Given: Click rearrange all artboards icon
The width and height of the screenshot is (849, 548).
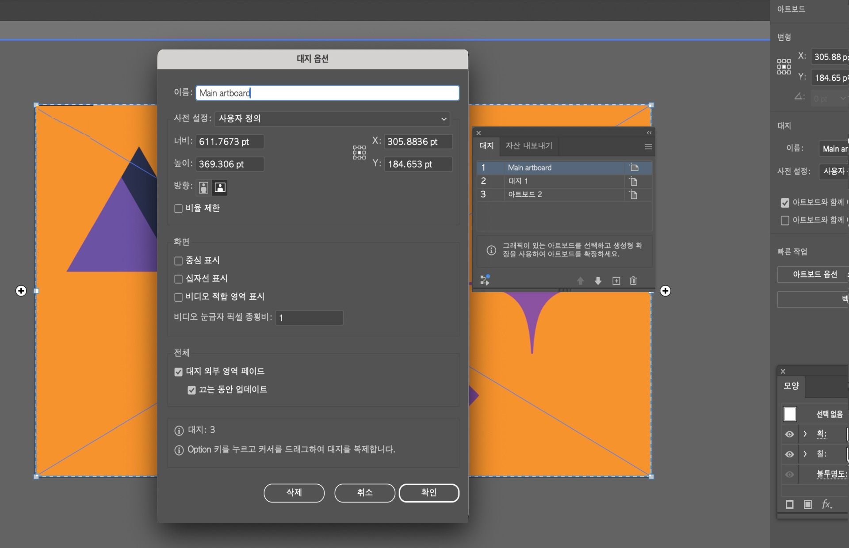Looking at the screenshot, I should (x=485, y=280).
